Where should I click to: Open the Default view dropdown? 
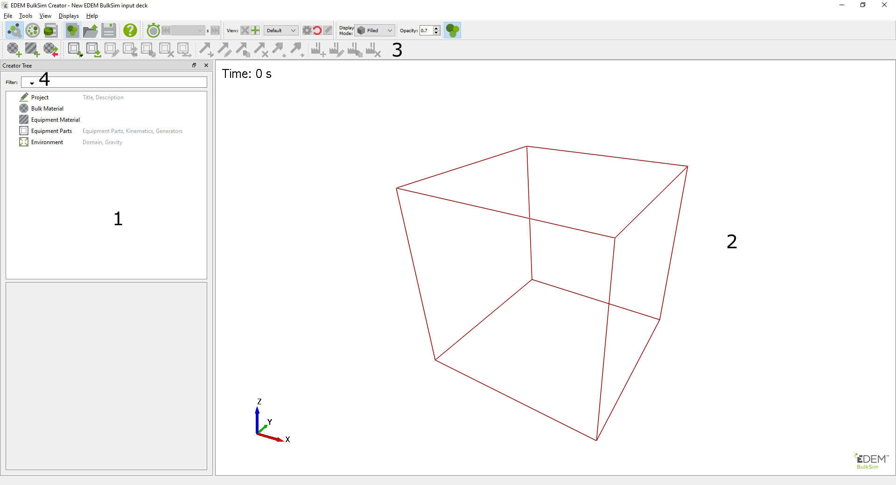click(x=281, y=30)
